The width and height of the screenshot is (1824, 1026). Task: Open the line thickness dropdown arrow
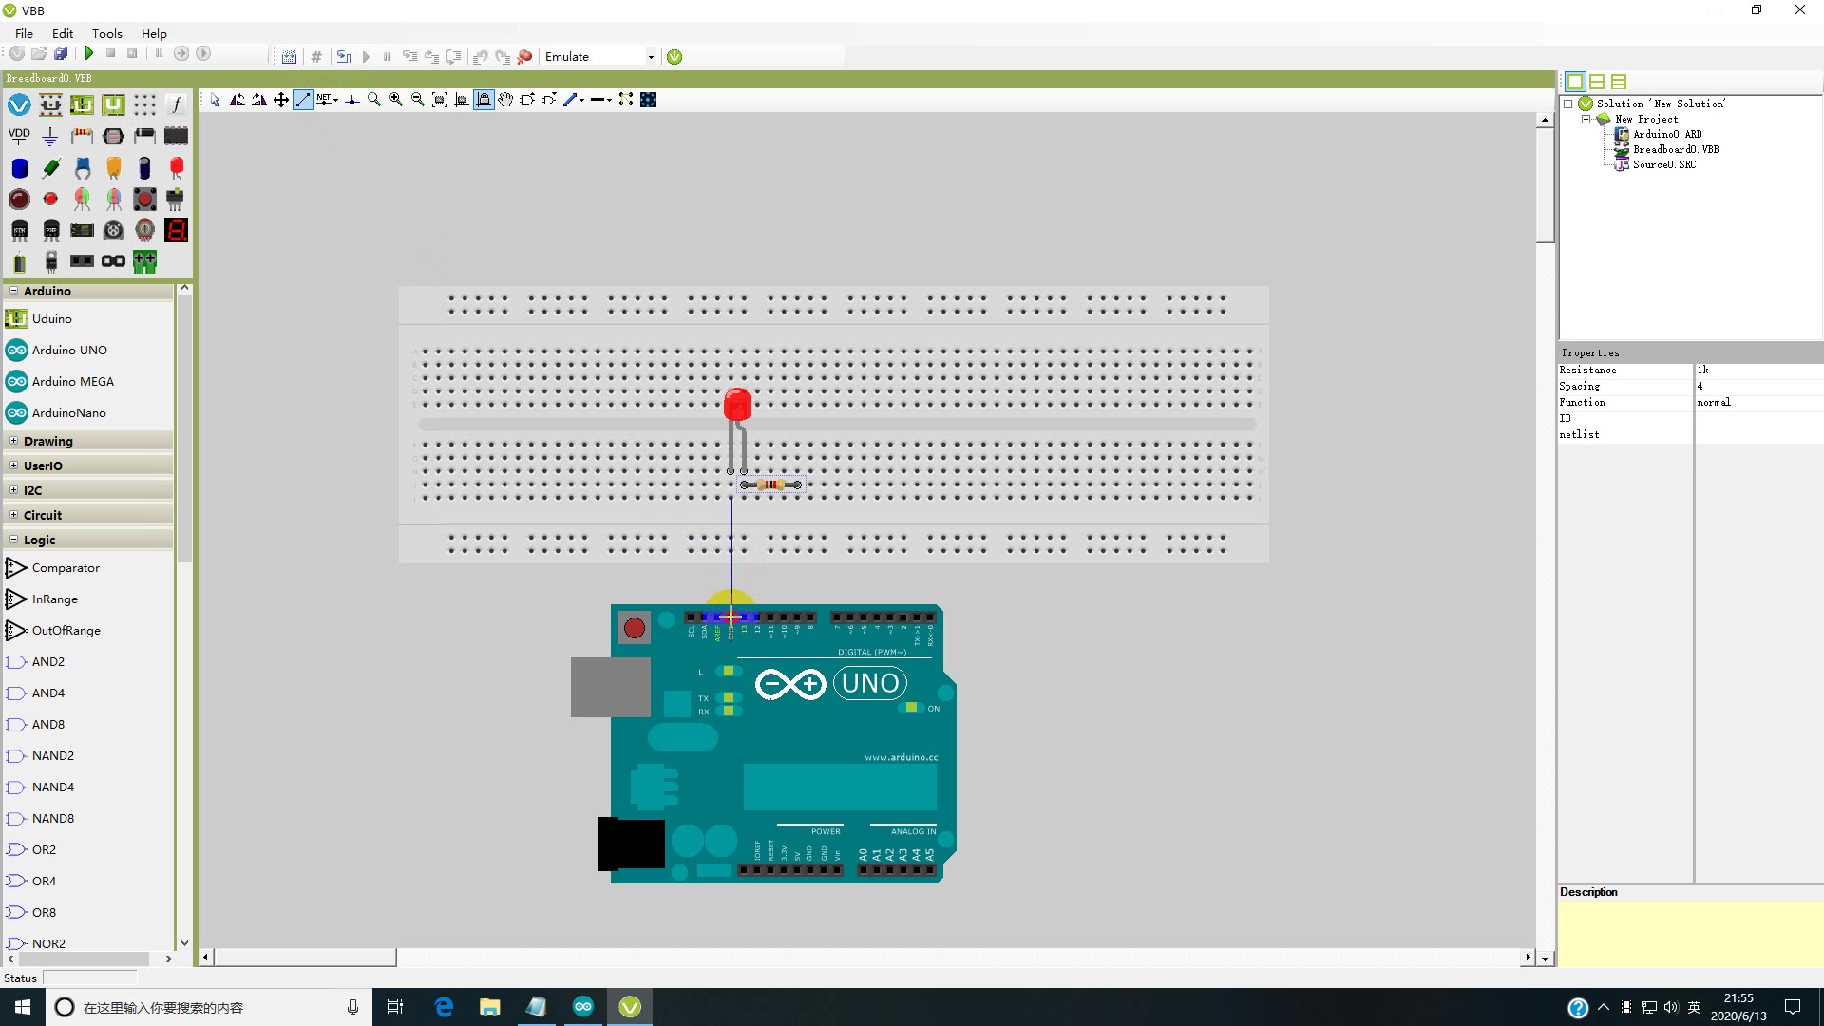pyautogui.click(x=610, y=100)
